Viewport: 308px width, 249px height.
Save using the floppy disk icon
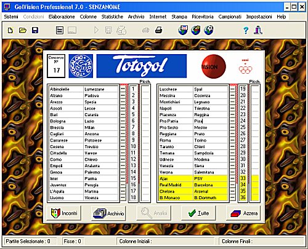(35, 31)
